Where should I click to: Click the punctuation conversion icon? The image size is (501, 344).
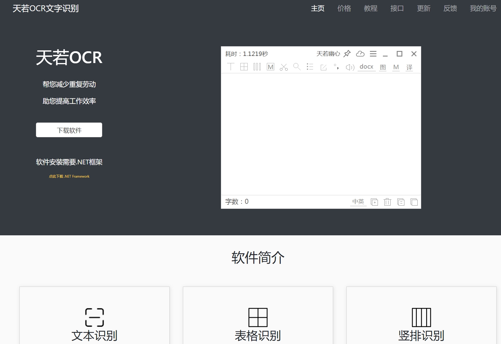[336, 67]
